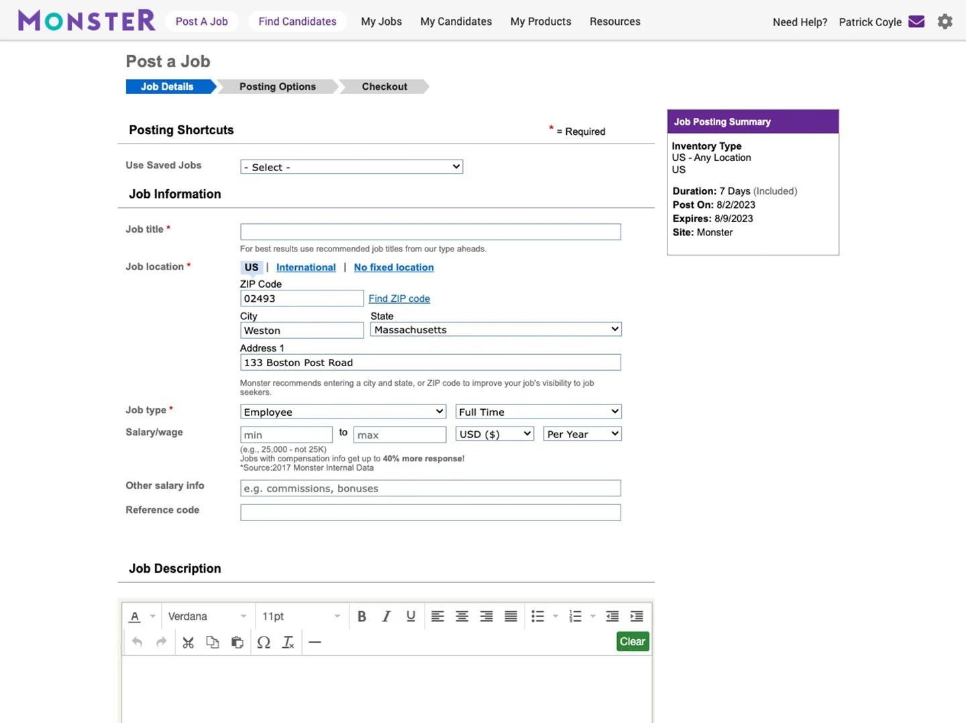Open the Use Saved Jobs dropdown

point(352,167)
